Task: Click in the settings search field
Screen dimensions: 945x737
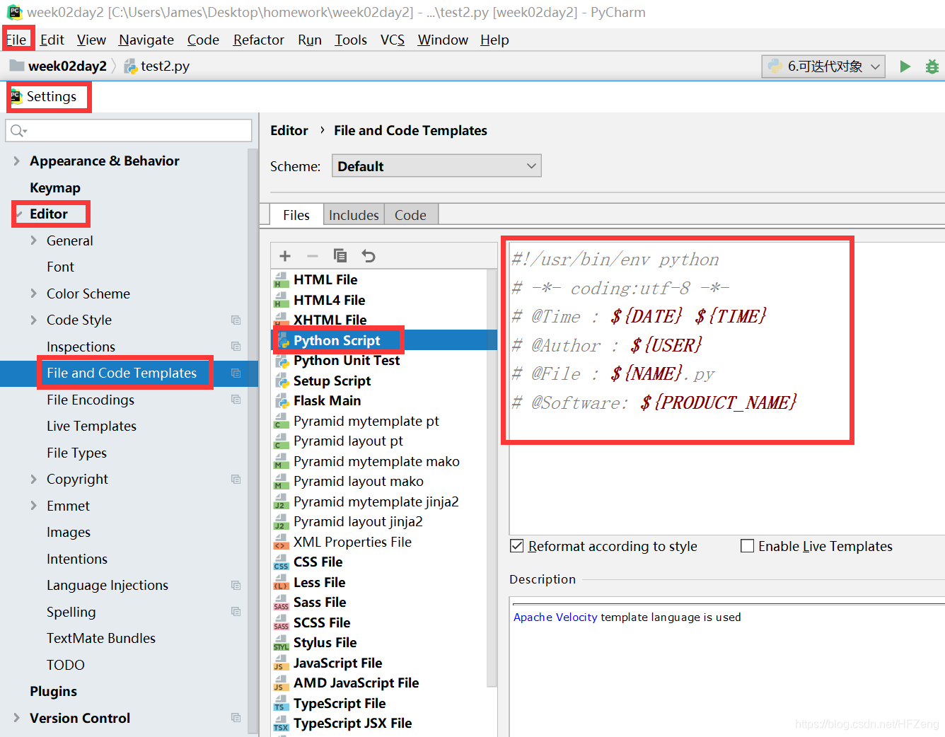Action: point(129,131)
